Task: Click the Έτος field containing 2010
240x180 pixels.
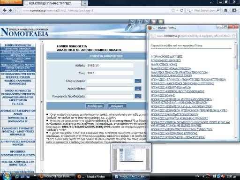Action: coord(110,73)
